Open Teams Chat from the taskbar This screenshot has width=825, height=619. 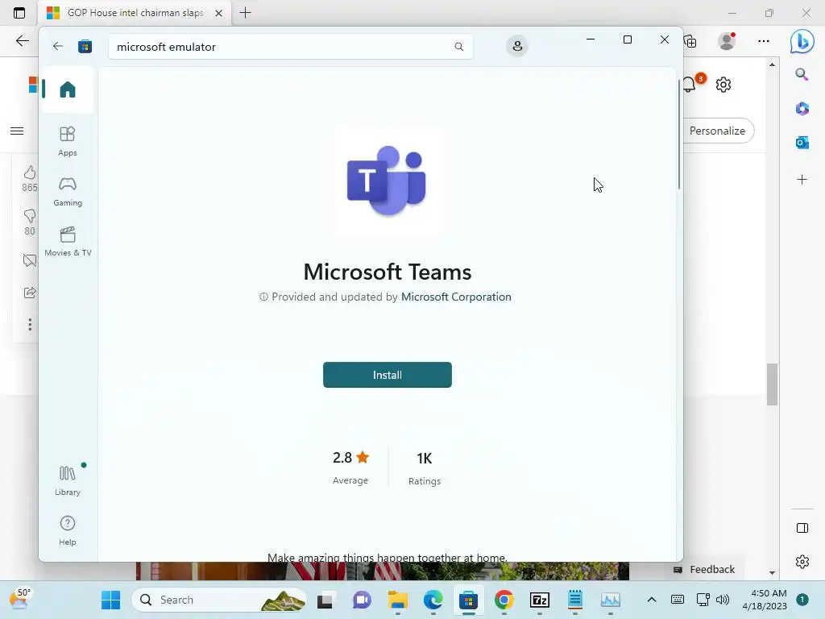coord(362,600)
